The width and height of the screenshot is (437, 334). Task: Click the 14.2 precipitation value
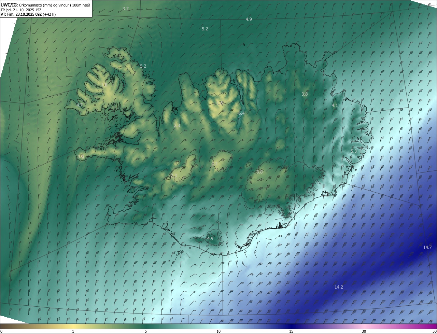point(339,287)
